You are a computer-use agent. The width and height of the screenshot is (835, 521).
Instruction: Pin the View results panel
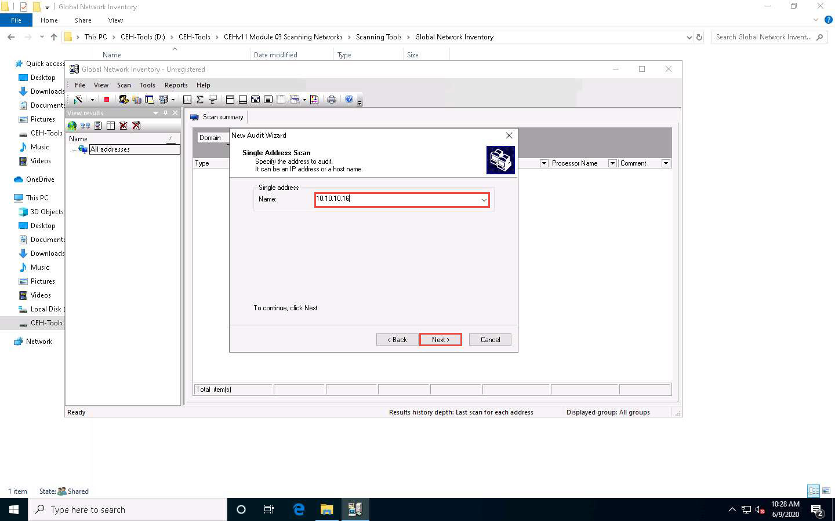click(165, 113)
